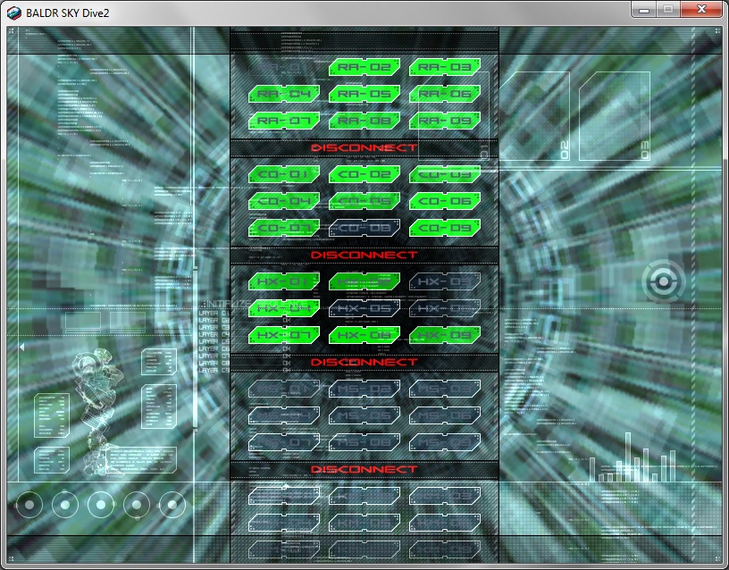This screenshot has width=729, height=570.
Task: Select the locked MS-05 stage button
Action: pyautogui.click(x=364, y=415)
